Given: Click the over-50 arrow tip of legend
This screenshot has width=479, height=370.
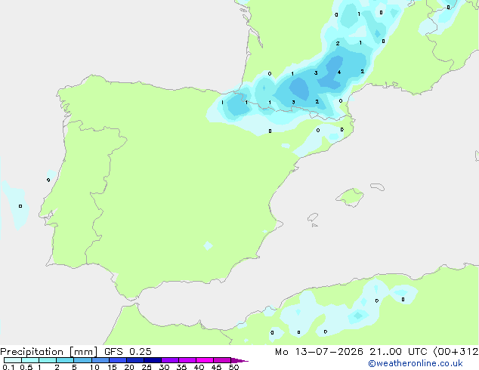Looking at the screenshot, I should tap(239, 360).
